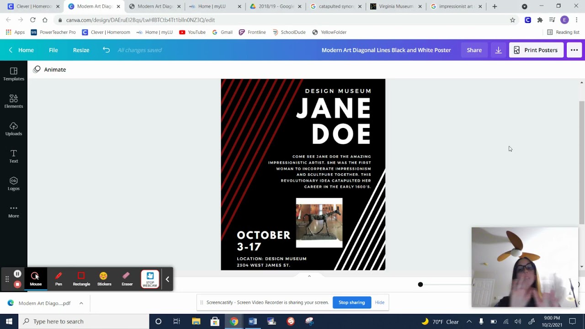This screenshot has width=585, height=329.
Task: Bookmark this page with the star icon
Action: coord(512,20)
